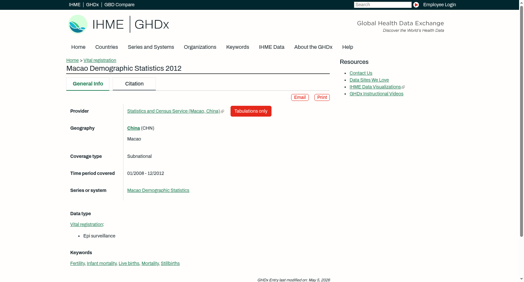Open Help menu item

click(x=347, y=47)
